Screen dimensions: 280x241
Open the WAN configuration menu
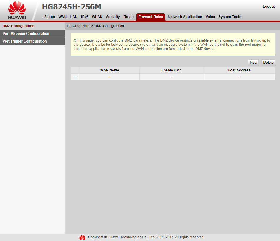[x=62, y=17]
